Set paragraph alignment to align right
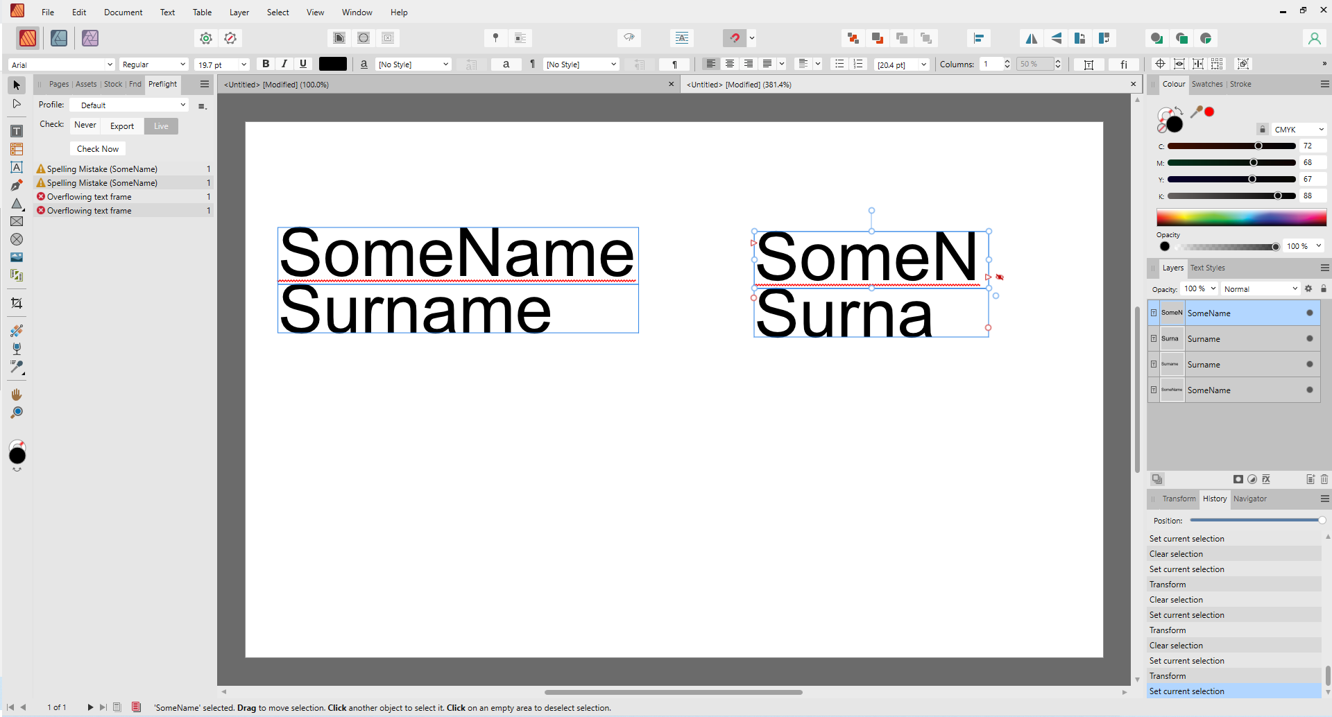This screenshot has height=717, width=1332. pyautogui.click(x=749, y=64)
